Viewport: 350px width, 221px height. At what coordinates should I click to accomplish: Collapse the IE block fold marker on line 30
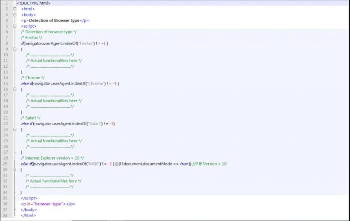click(14, 169)
